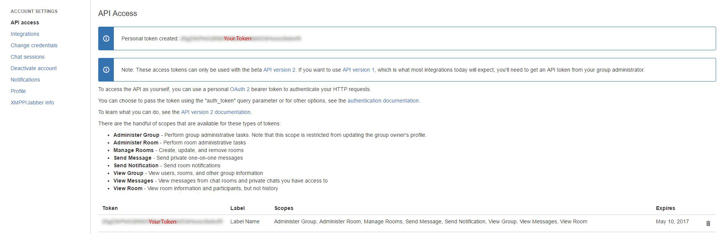Open XMPP/Jabber info page
This screenshot has height=234, width=718.
(x=32, y=103)
